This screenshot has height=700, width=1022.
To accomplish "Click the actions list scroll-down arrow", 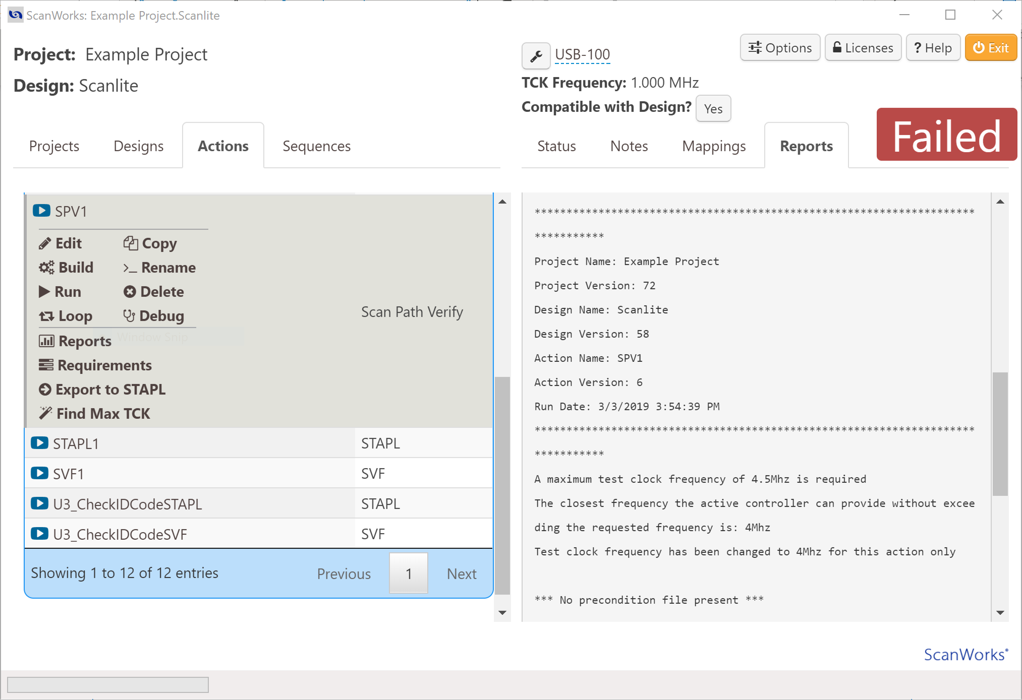I will 502,613.
